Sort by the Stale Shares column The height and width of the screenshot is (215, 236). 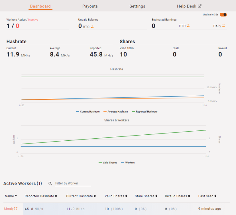tap(146, 196)
